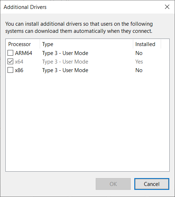Select the ARM64 row label
The width and height of the screenshot is (175, 197).
click(24, 53)
